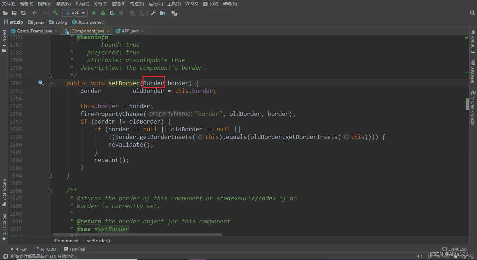477x260 pixels.
Task: Open the 帮助(H) menu
Action: tap(229, 4)
